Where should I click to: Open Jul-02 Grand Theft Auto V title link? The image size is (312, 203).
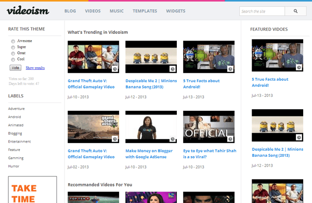point(91,154)
